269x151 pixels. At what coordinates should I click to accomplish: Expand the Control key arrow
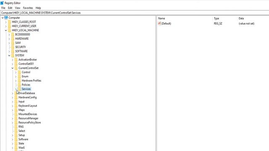point(16,72)
